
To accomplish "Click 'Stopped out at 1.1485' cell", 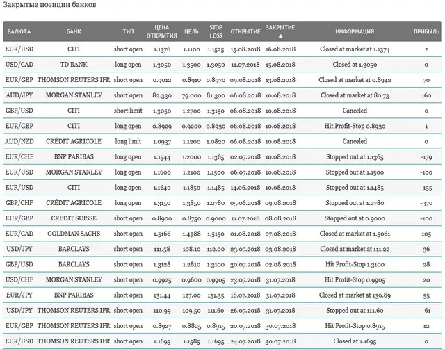I will 355,187.
